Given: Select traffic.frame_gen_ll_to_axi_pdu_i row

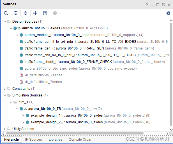Looking at the screenshot, I should 94,42.
